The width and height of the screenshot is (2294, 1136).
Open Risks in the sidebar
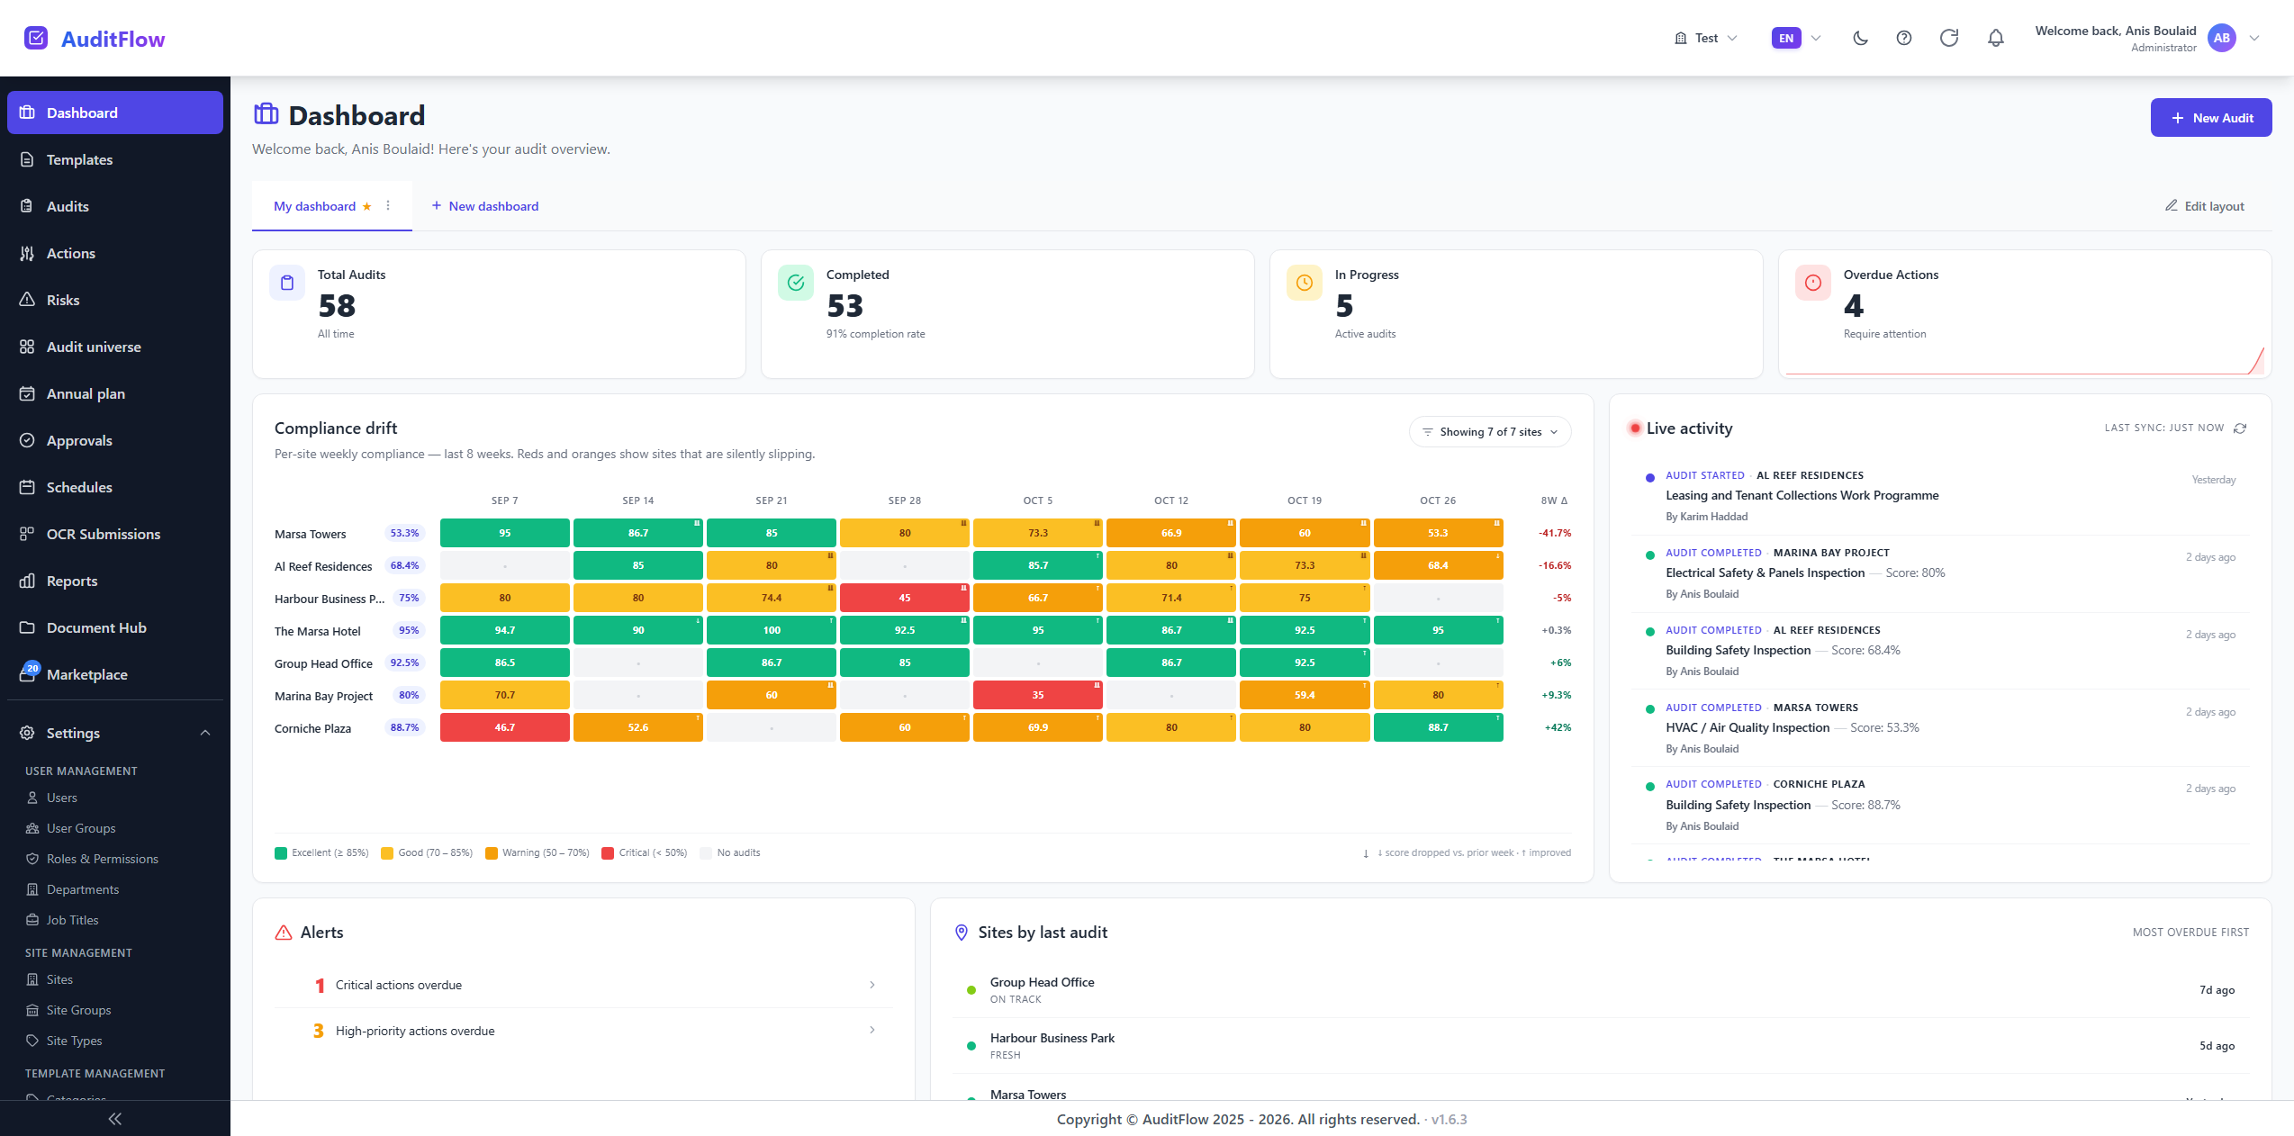115,300
